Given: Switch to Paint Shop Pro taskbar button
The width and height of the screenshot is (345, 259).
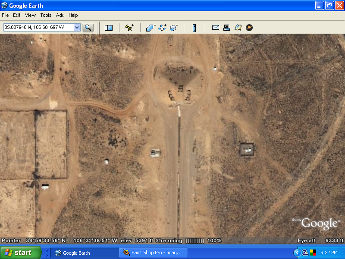Looking at the screenshot, I should pyautogui.click(x=154, y=253).
